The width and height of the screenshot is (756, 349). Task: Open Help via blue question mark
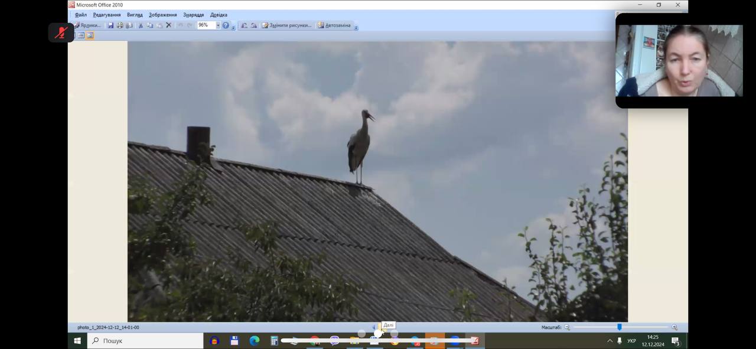(x=226, y=25)
